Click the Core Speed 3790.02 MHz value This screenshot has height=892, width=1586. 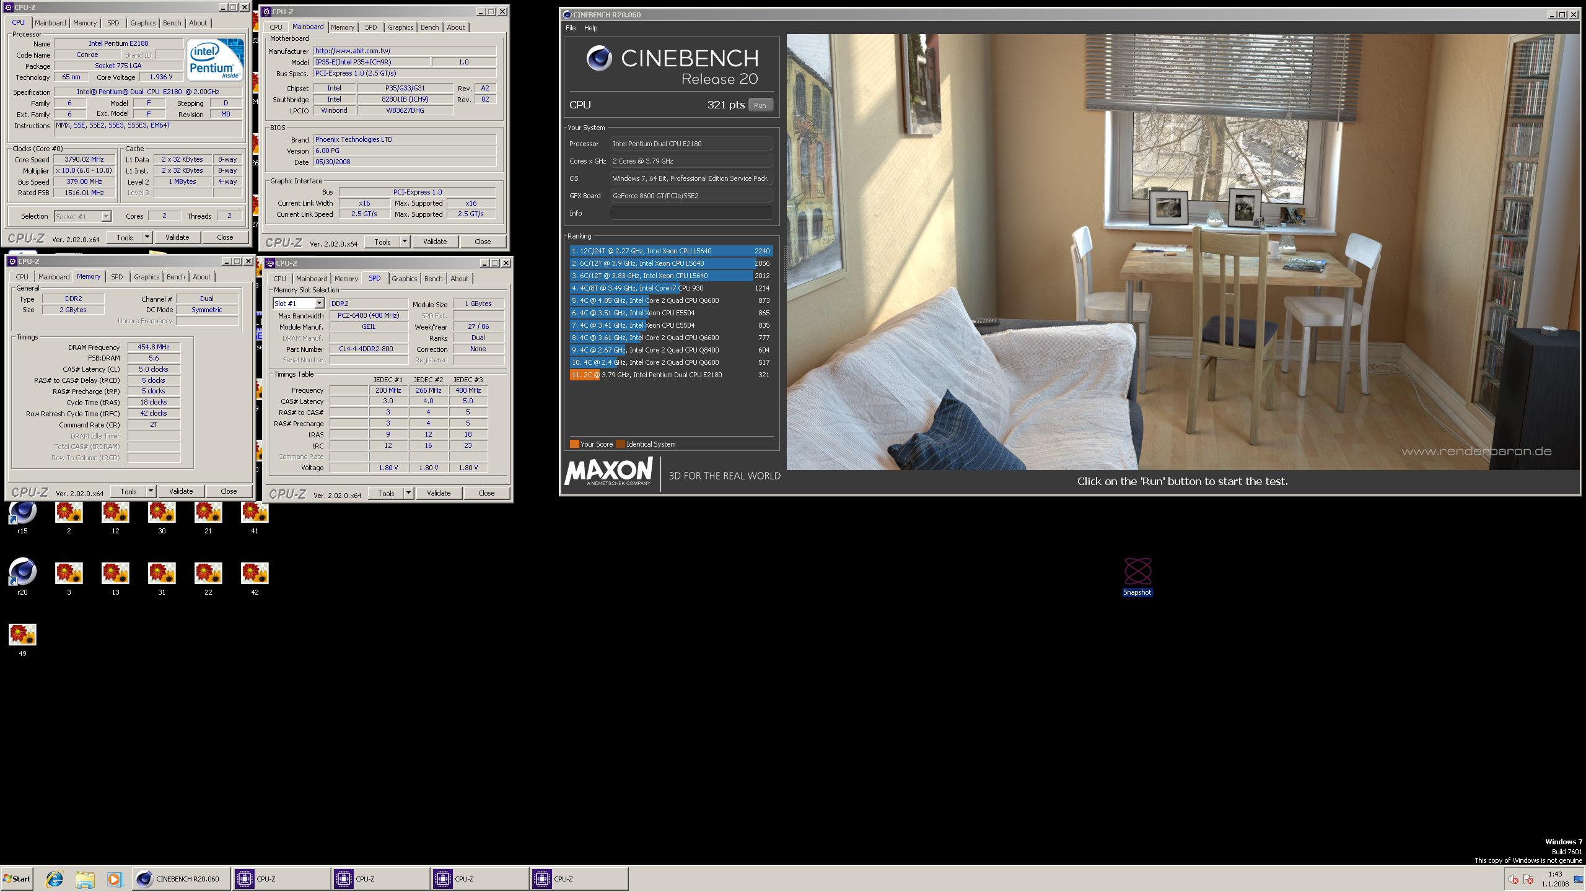[x=85, y=159]
